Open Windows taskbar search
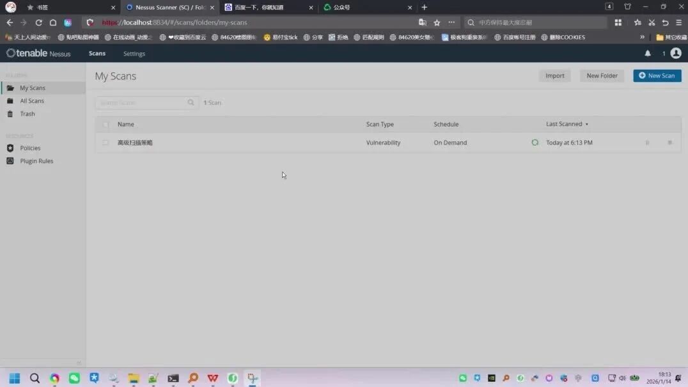Viewport: 688px width, 387px height. pyautogui.click(x=35, y=378)
